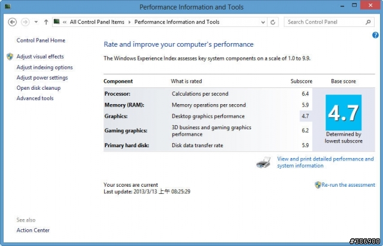Viewport: 383px width, 246px height.
Task: Click the printer icon
Action: click(x=263, y=162)
